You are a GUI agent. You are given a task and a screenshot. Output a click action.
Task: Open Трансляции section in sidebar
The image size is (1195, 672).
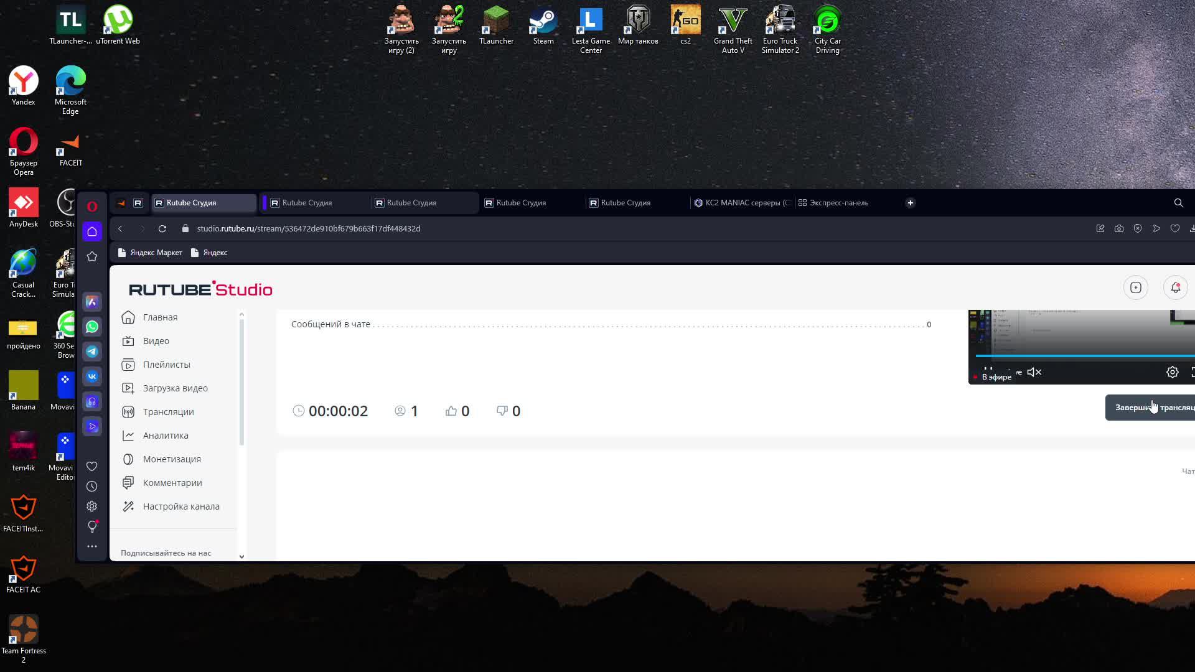pyautogui.click(x=168, y=412)
